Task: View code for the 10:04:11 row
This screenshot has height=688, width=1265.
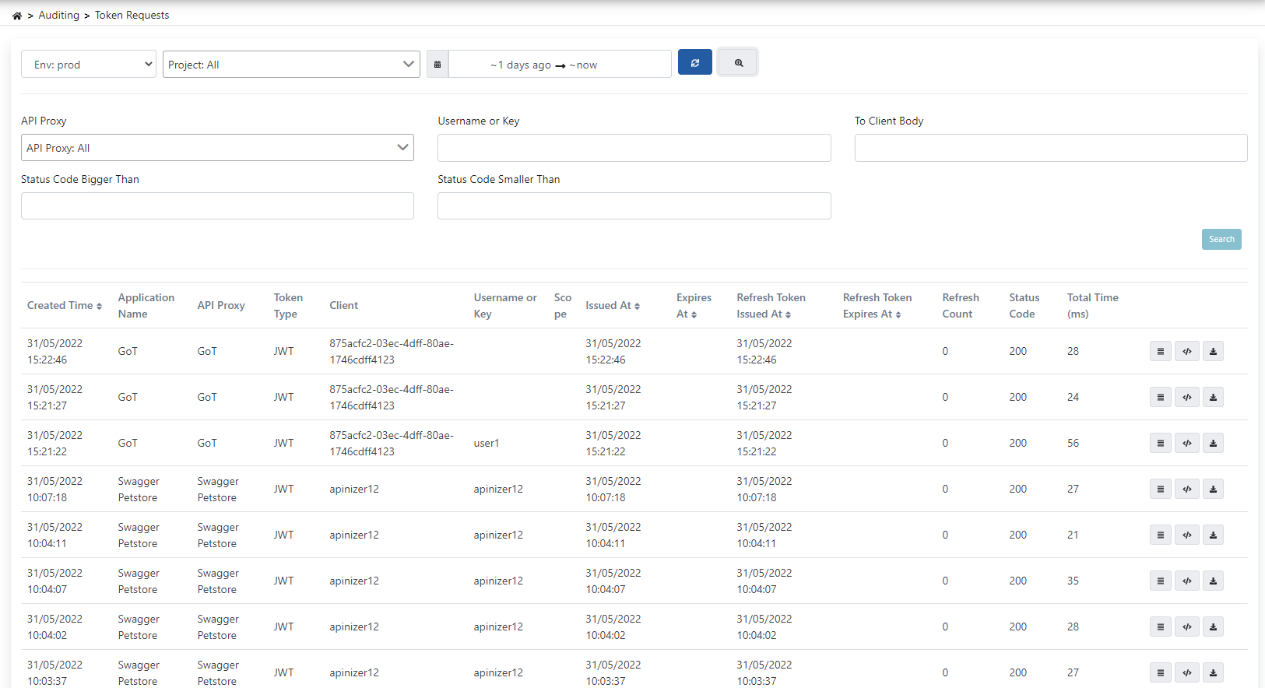Action: (x=1186, y=535)
